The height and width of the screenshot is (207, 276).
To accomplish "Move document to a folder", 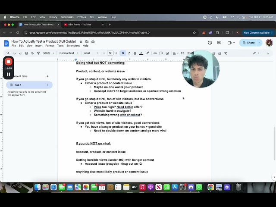I will point(87,41).
